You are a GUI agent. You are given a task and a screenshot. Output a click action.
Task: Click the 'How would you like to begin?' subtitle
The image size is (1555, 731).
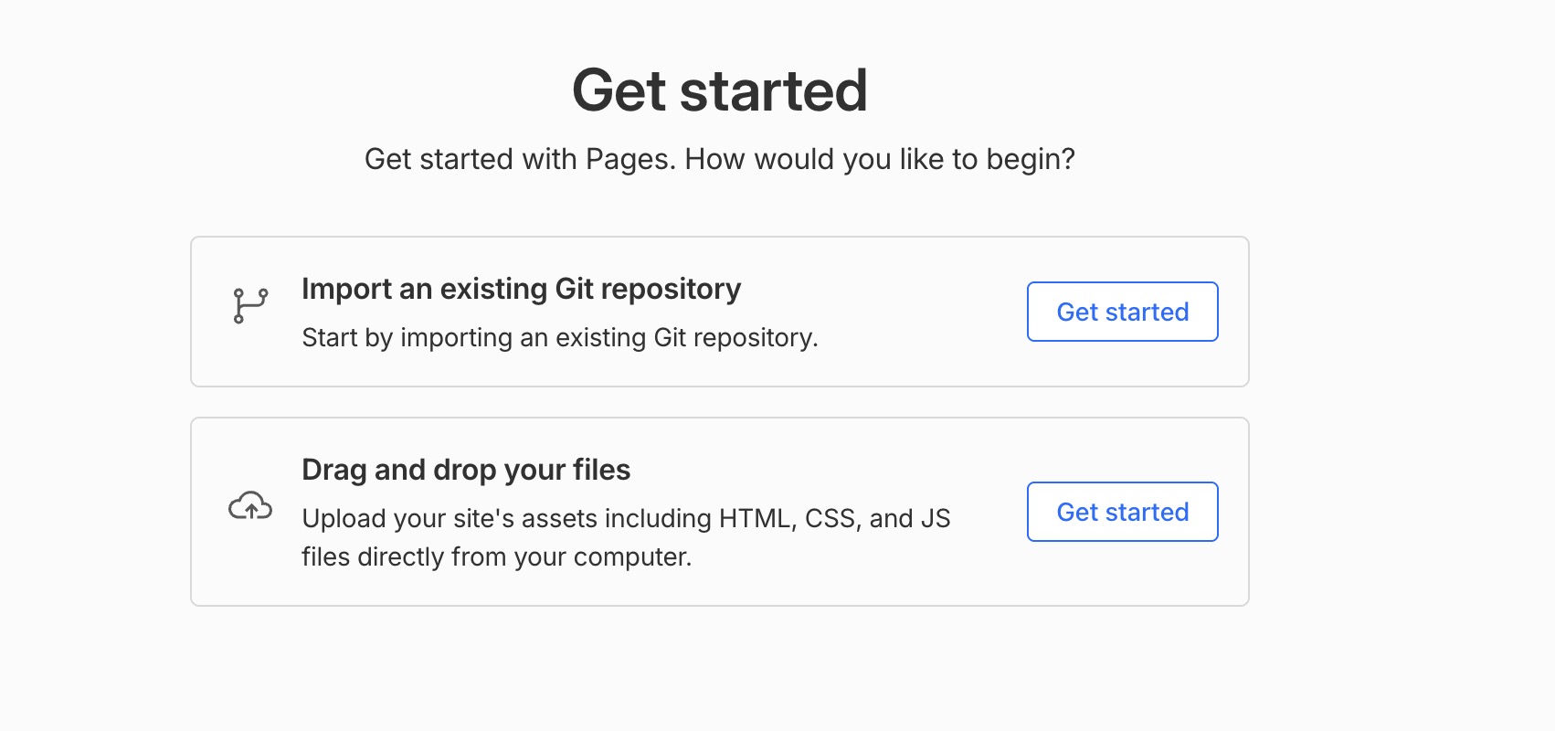[880, 159]
